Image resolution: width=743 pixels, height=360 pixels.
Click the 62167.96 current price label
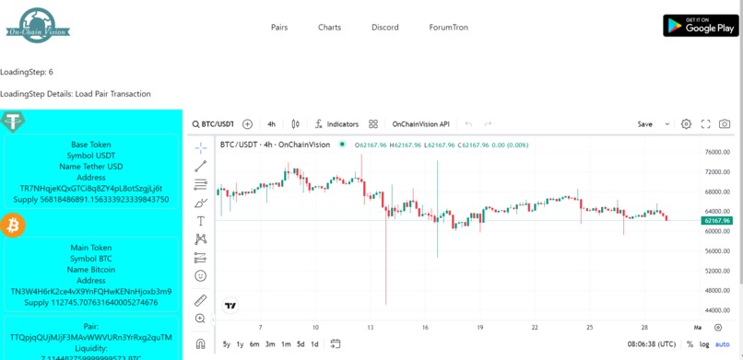pyautogui.click(x=716, y=220)
